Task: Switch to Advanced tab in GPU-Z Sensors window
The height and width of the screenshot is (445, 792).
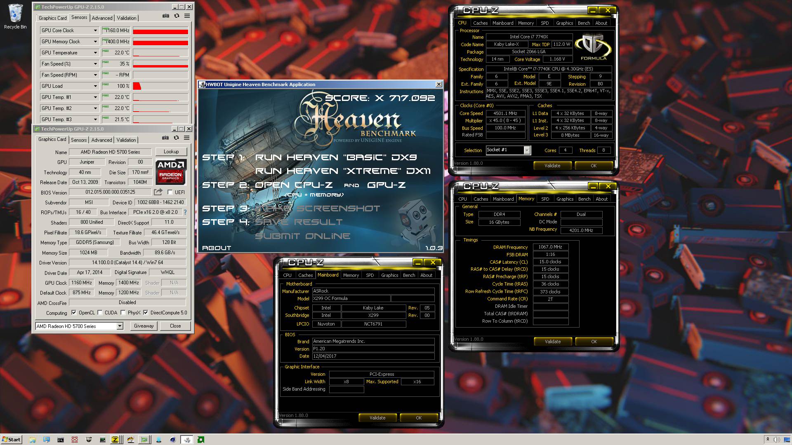Action: tap(102, 18)
